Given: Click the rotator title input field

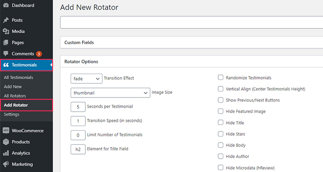Looking at the screenshot, I should click(191, 23).
